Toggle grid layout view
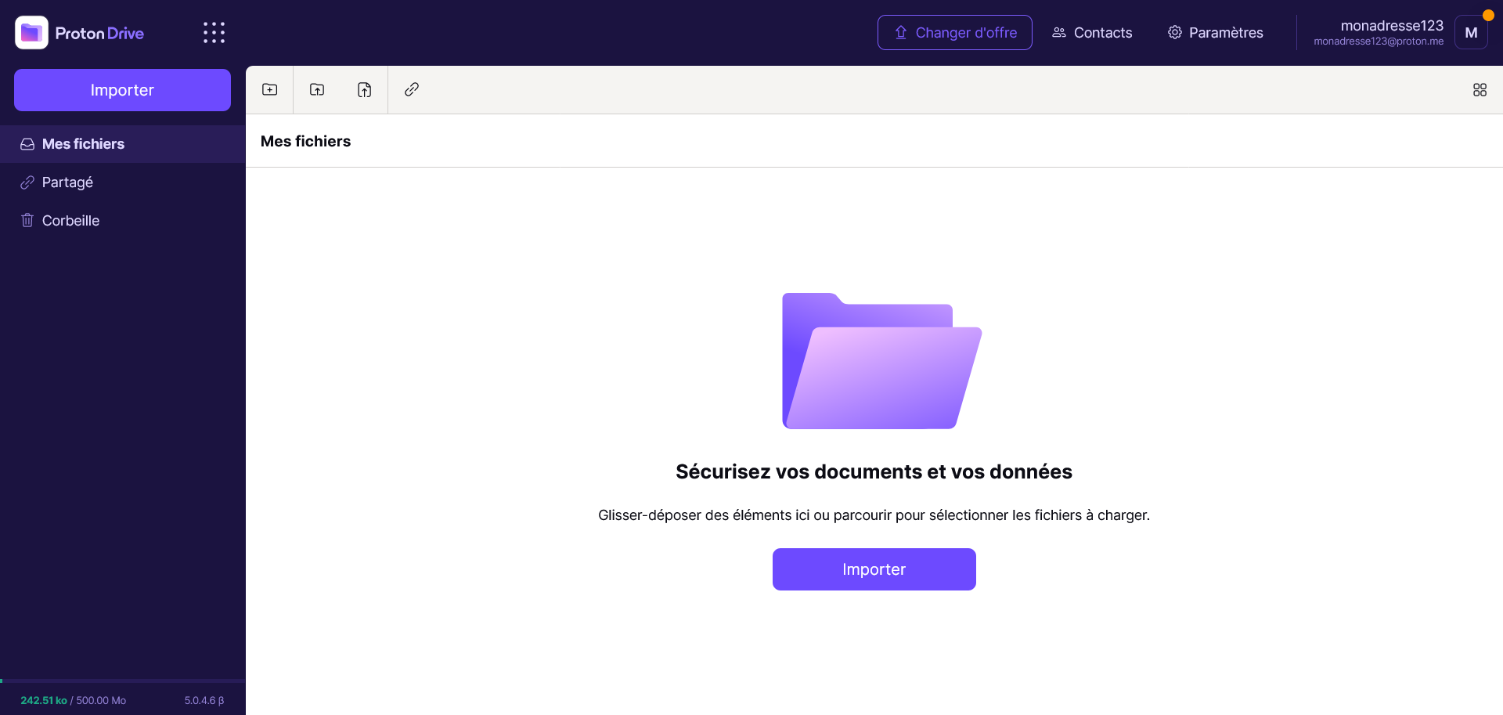The width and height of the screenshot is (1503, 715). click(x=1480, y=90)
